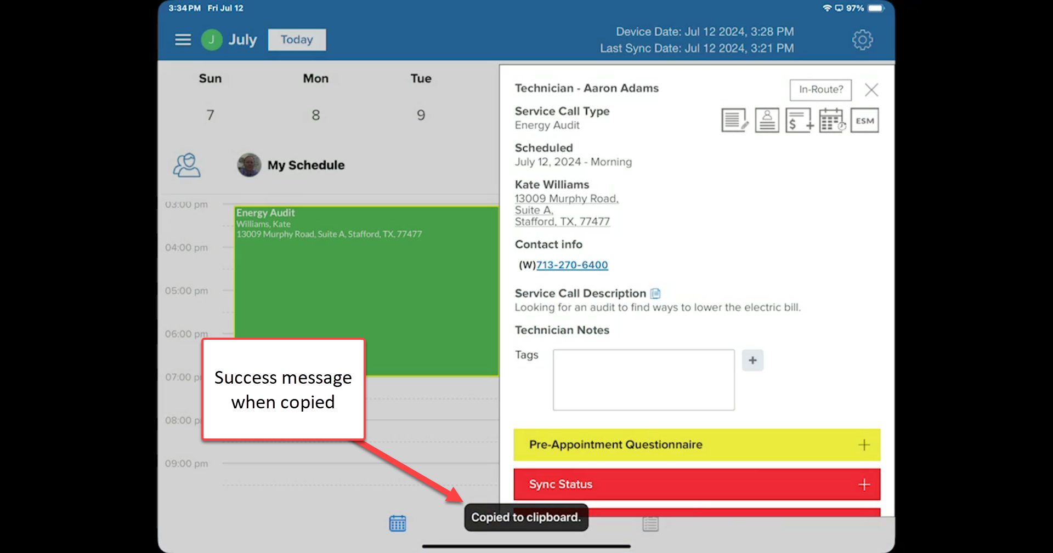Select Monday the 8th
This screenshot has width=1053, height=553.
point(316,115)
